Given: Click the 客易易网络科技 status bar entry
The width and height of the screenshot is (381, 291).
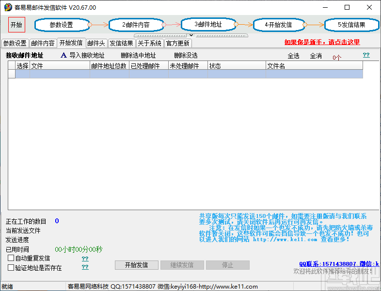Looking at the screenshot, I should (x=162, y=286).
